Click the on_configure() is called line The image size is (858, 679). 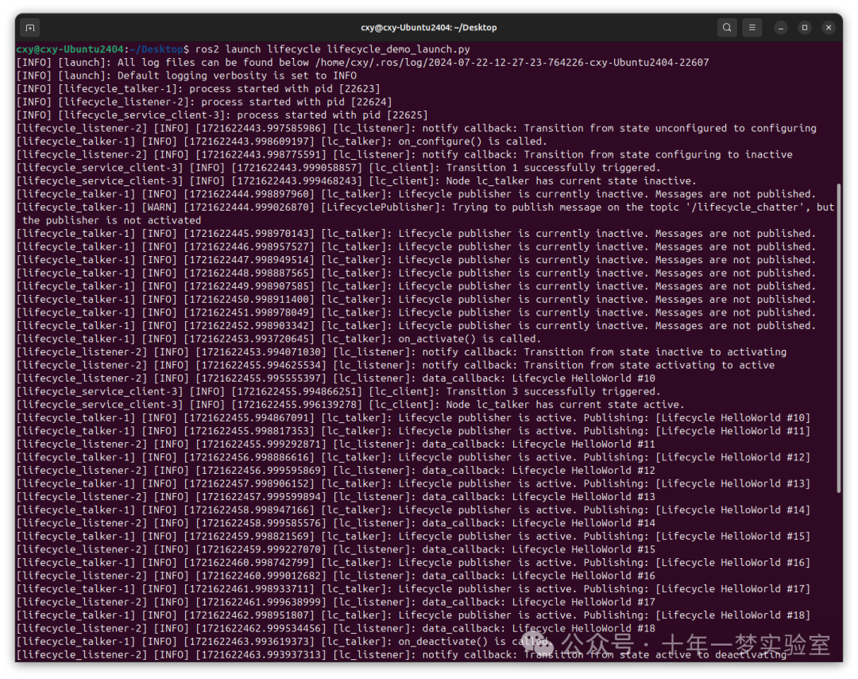click(282, 142)
